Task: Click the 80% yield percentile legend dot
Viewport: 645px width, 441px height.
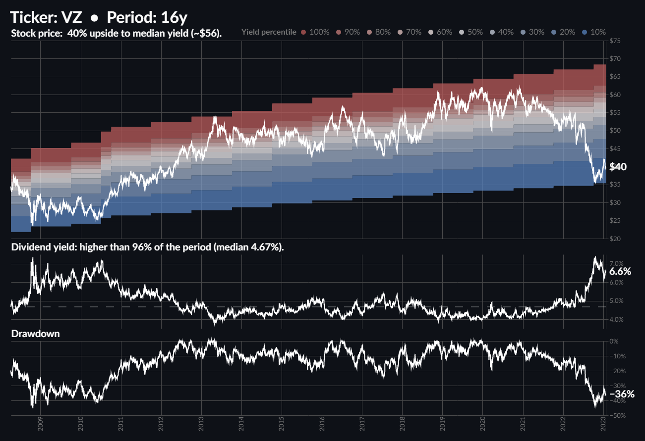Action: (369, 32)
